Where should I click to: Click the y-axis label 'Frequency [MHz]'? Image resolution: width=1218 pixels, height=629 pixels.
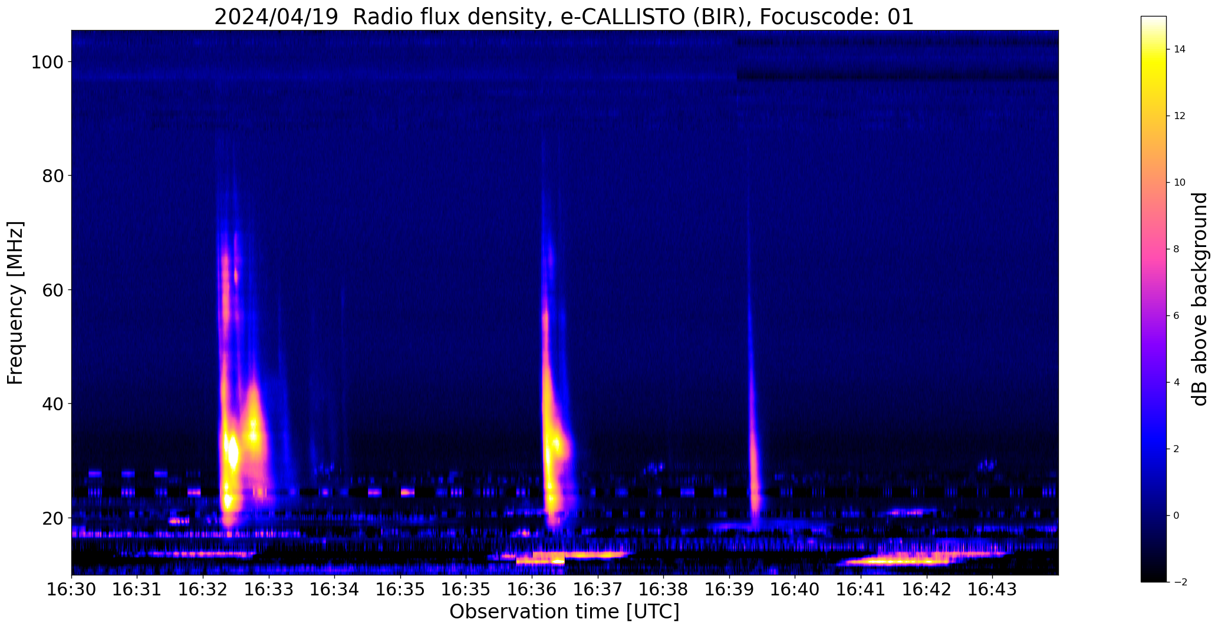16,302
